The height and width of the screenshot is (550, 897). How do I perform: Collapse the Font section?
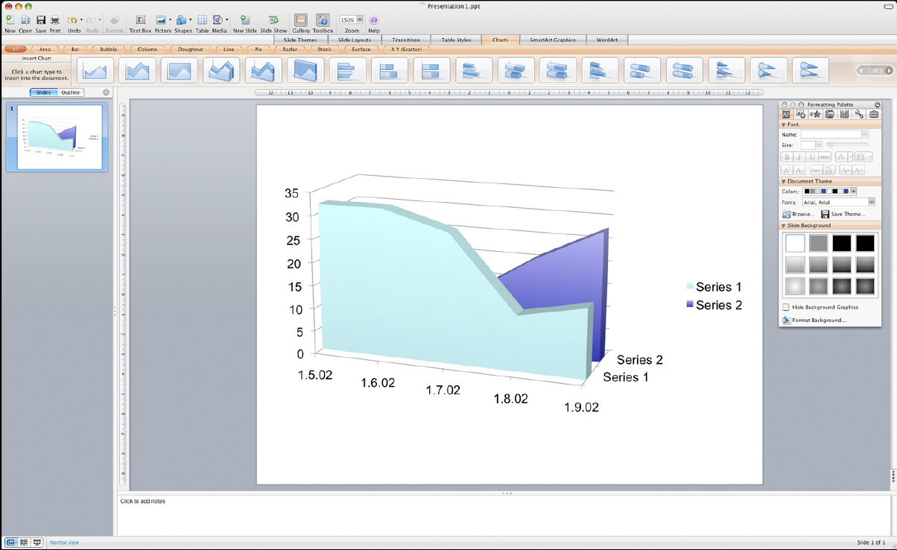783,124
